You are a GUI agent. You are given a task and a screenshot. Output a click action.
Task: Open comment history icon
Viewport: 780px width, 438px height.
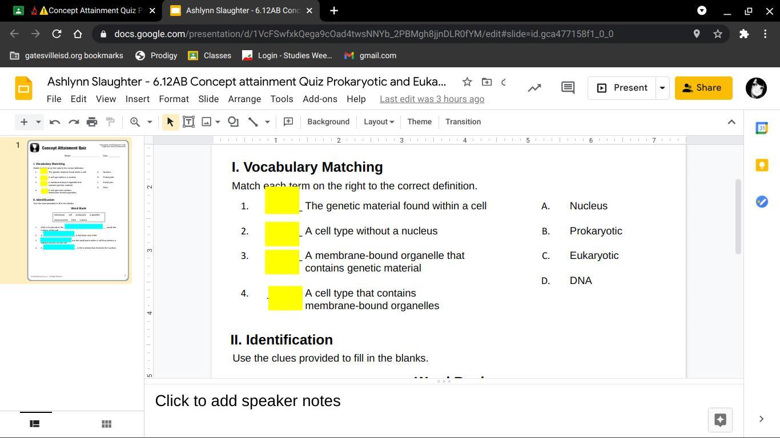click(x=568, y=88)
